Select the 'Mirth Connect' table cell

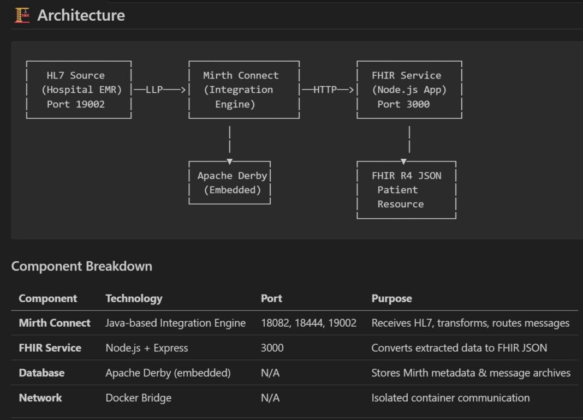tap(55, 323)
